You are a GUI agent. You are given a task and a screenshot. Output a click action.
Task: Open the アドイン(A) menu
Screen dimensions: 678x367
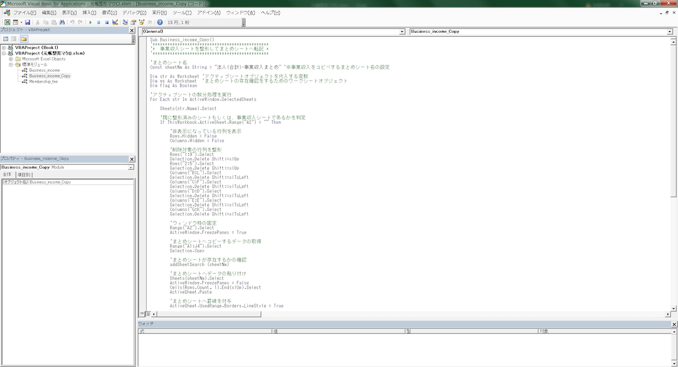208,12
